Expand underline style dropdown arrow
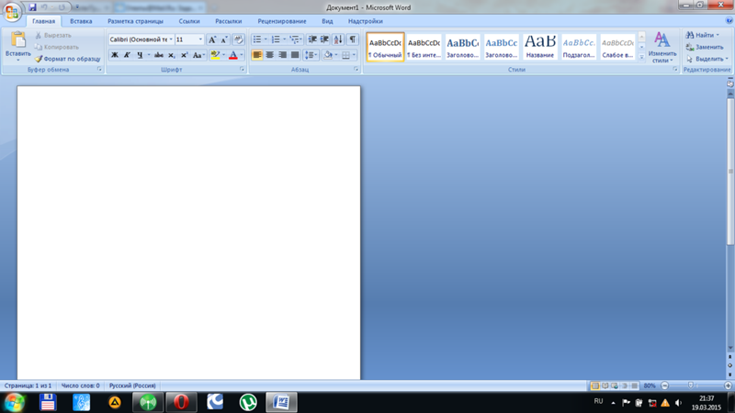Image resolution: width=735 pixels, height=413 pixels. click(x=149, y=55)
